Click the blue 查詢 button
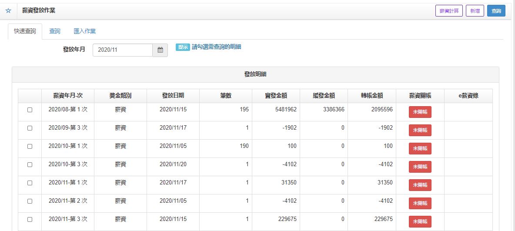Viewport: 515px width, 231px height. (496, 11)
